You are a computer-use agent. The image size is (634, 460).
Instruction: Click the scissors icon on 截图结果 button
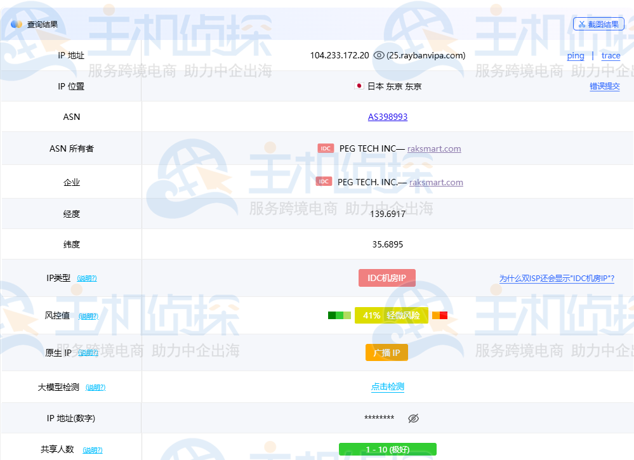pos(582,23)
